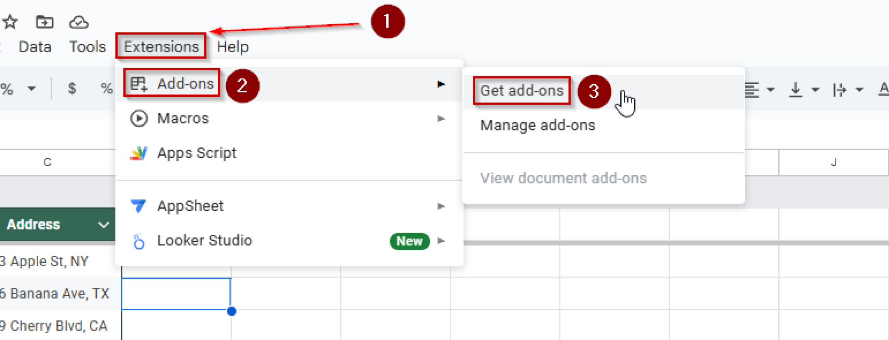Image resolution: width=889 pixels, height=340 pixels.
Task: Open the Tools menu
Action: click(x=87, y=46)
